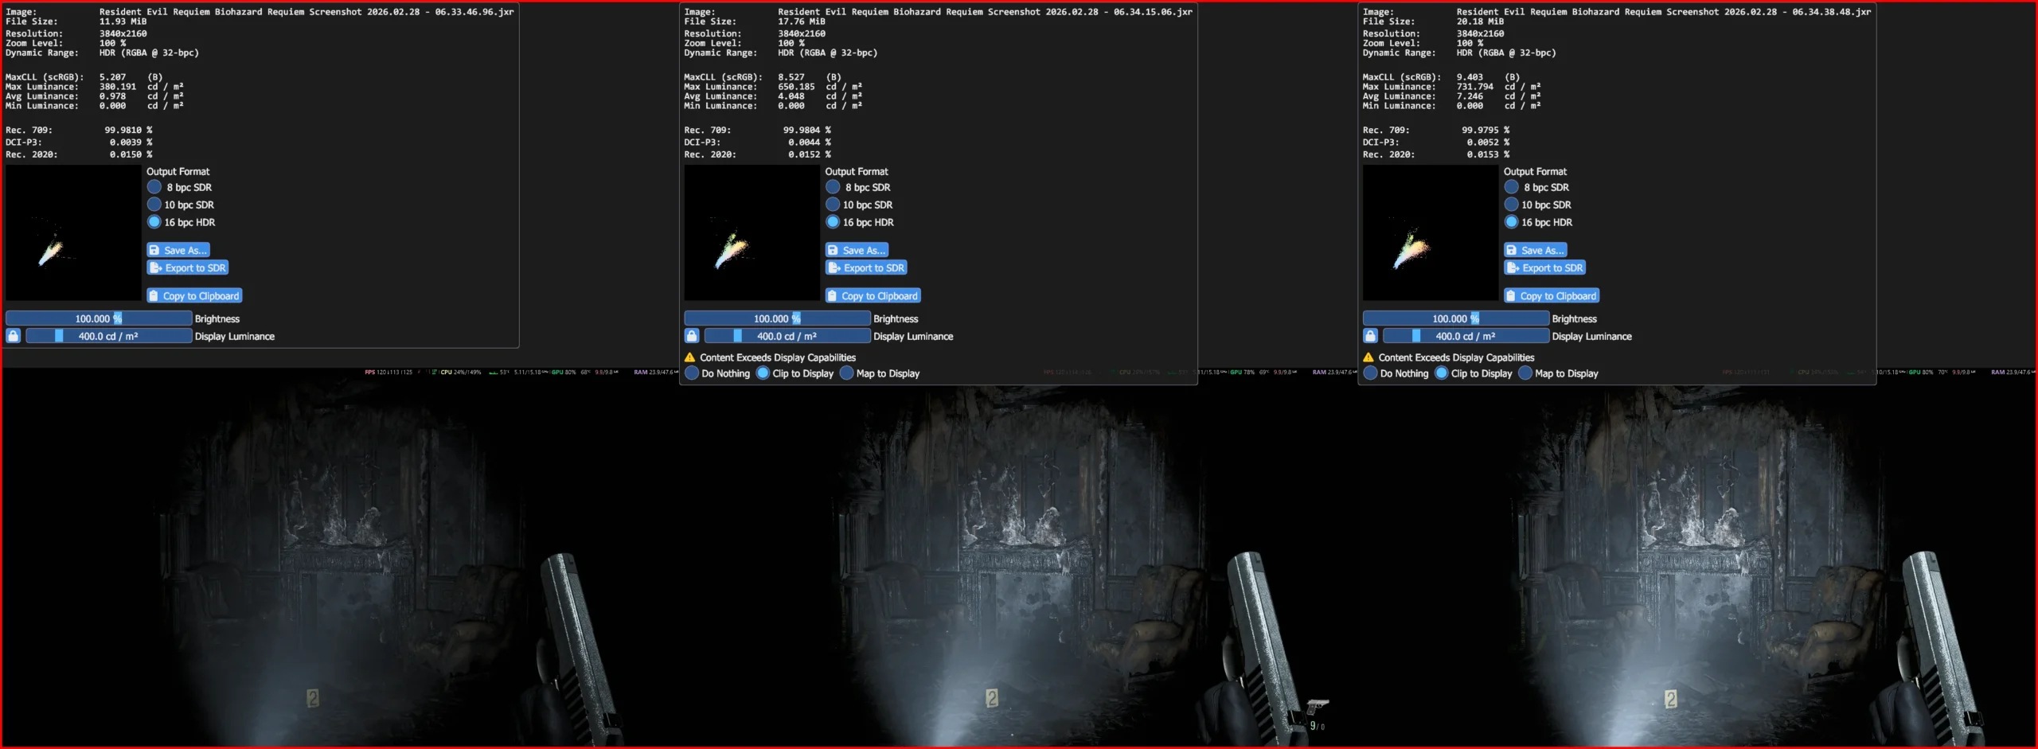The width and height of the screenshot is (2038, 749).
Task: Click the warning icon in the middle panel
Action: (x=690, y=357)
